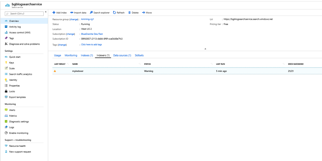Sort by the STATUS column arrows
The width and height of the screenshot is (322, 161).
(212, 64)
